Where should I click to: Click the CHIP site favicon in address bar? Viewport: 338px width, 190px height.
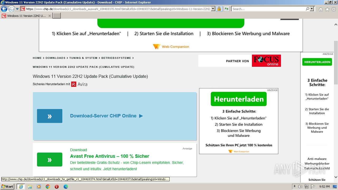23,9
